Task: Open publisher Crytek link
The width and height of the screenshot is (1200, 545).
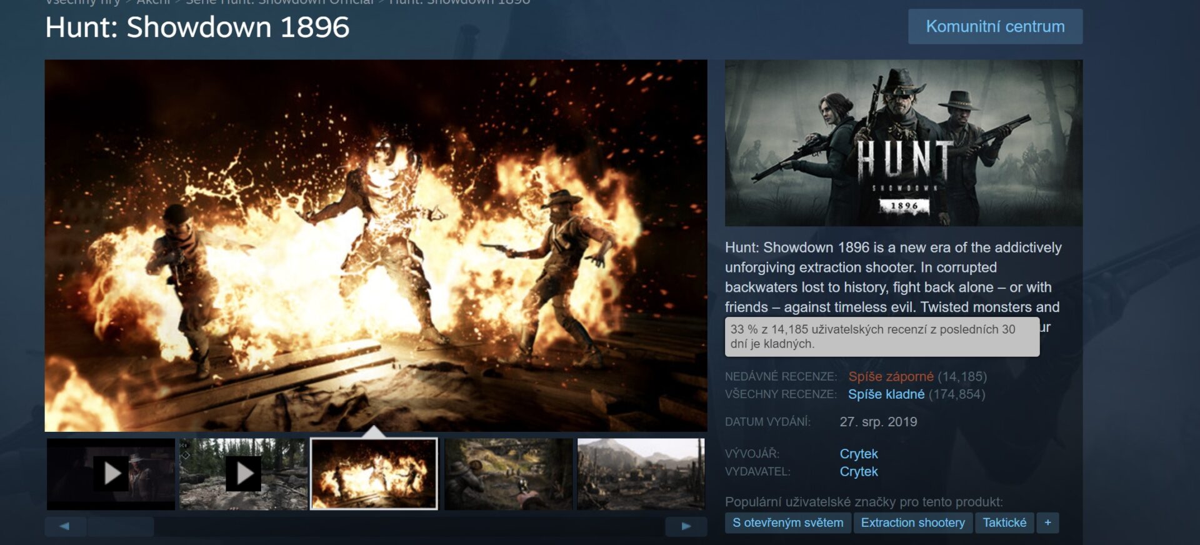Action: [x=859, y=471]
